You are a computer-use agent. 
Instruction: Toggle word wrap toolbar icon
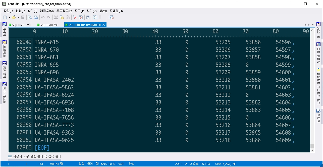coord(88,17)
